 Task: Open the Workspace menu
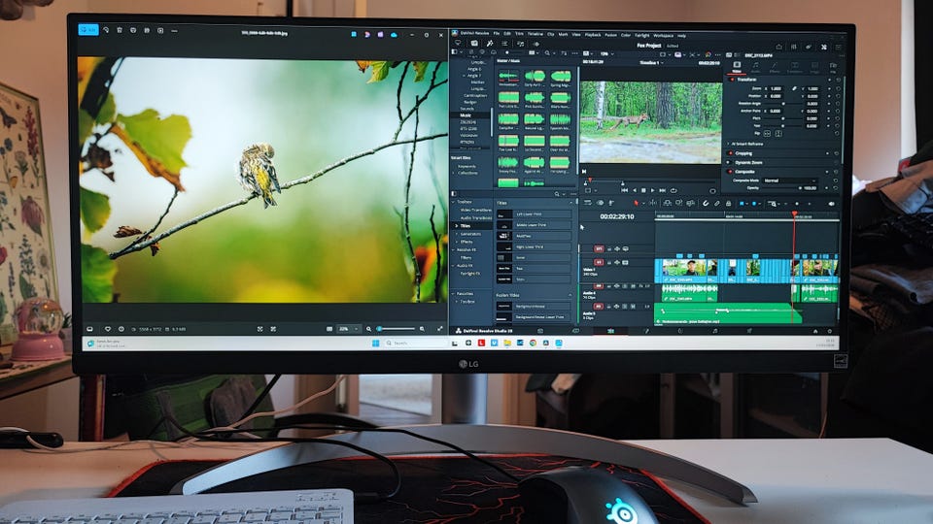click(x=664, y=36)
